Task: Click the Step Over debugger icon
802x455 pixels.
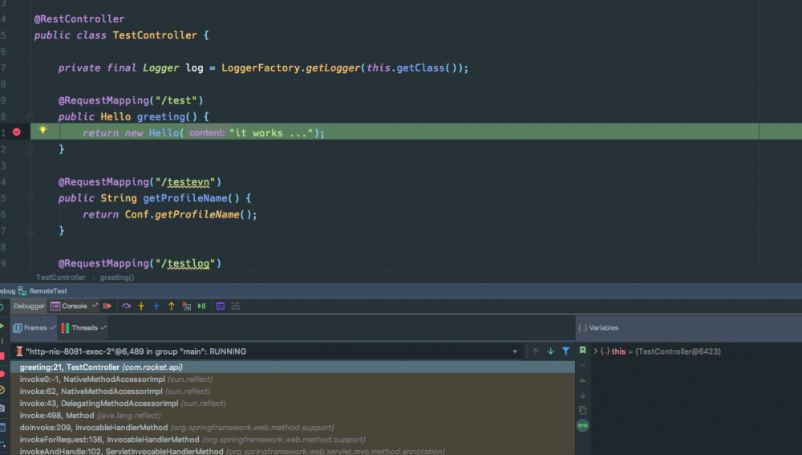Action: pos(126,306)
